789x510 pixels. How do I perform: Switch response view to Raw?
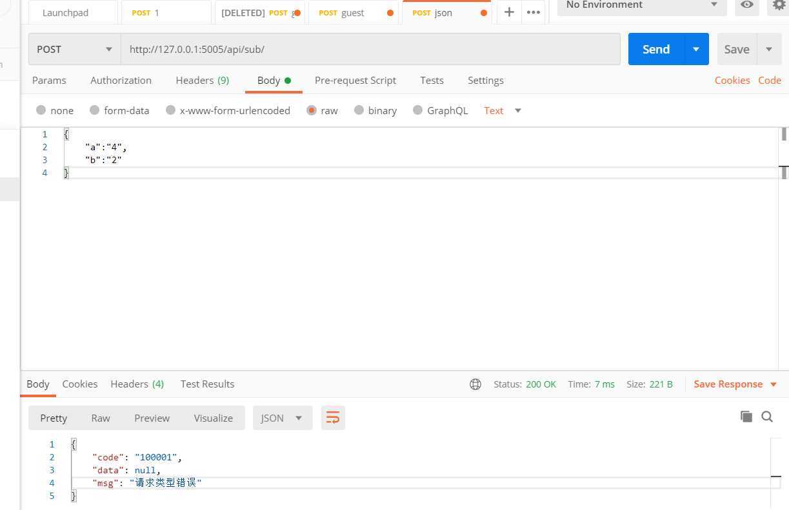[x=101, y=418]
